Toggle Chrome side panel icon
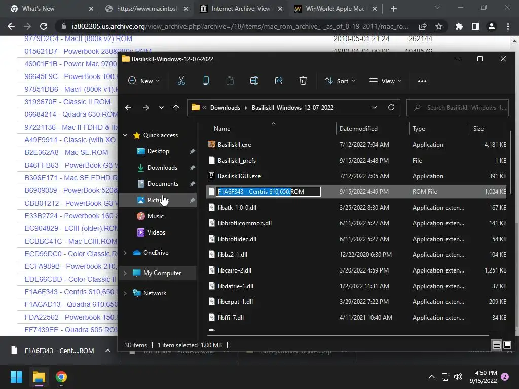 [475, 26]
